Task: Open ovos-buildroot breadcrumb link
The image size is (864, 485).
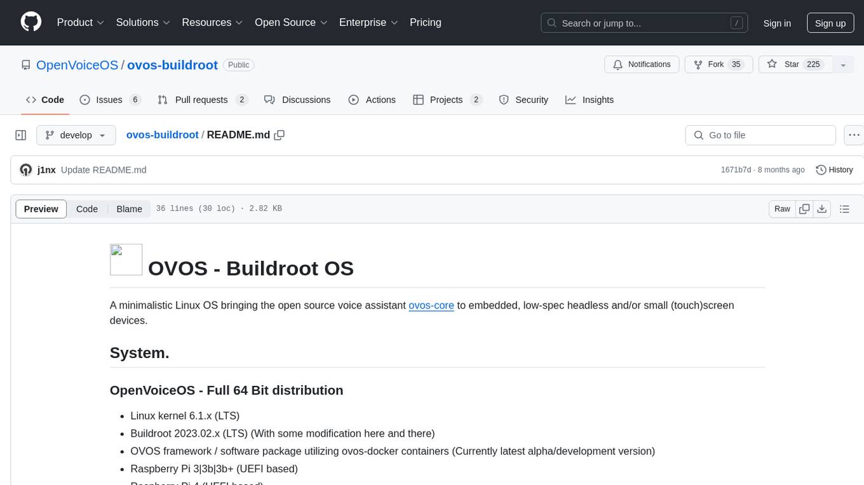Action: click(x=162, y=135)
